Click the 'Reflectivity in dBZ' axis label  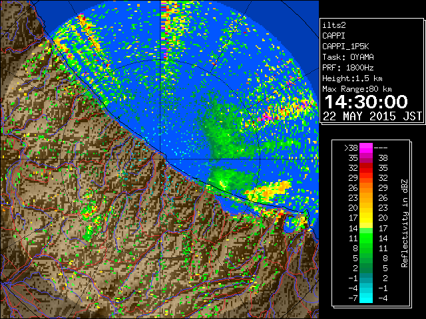(x=405, y=223)
